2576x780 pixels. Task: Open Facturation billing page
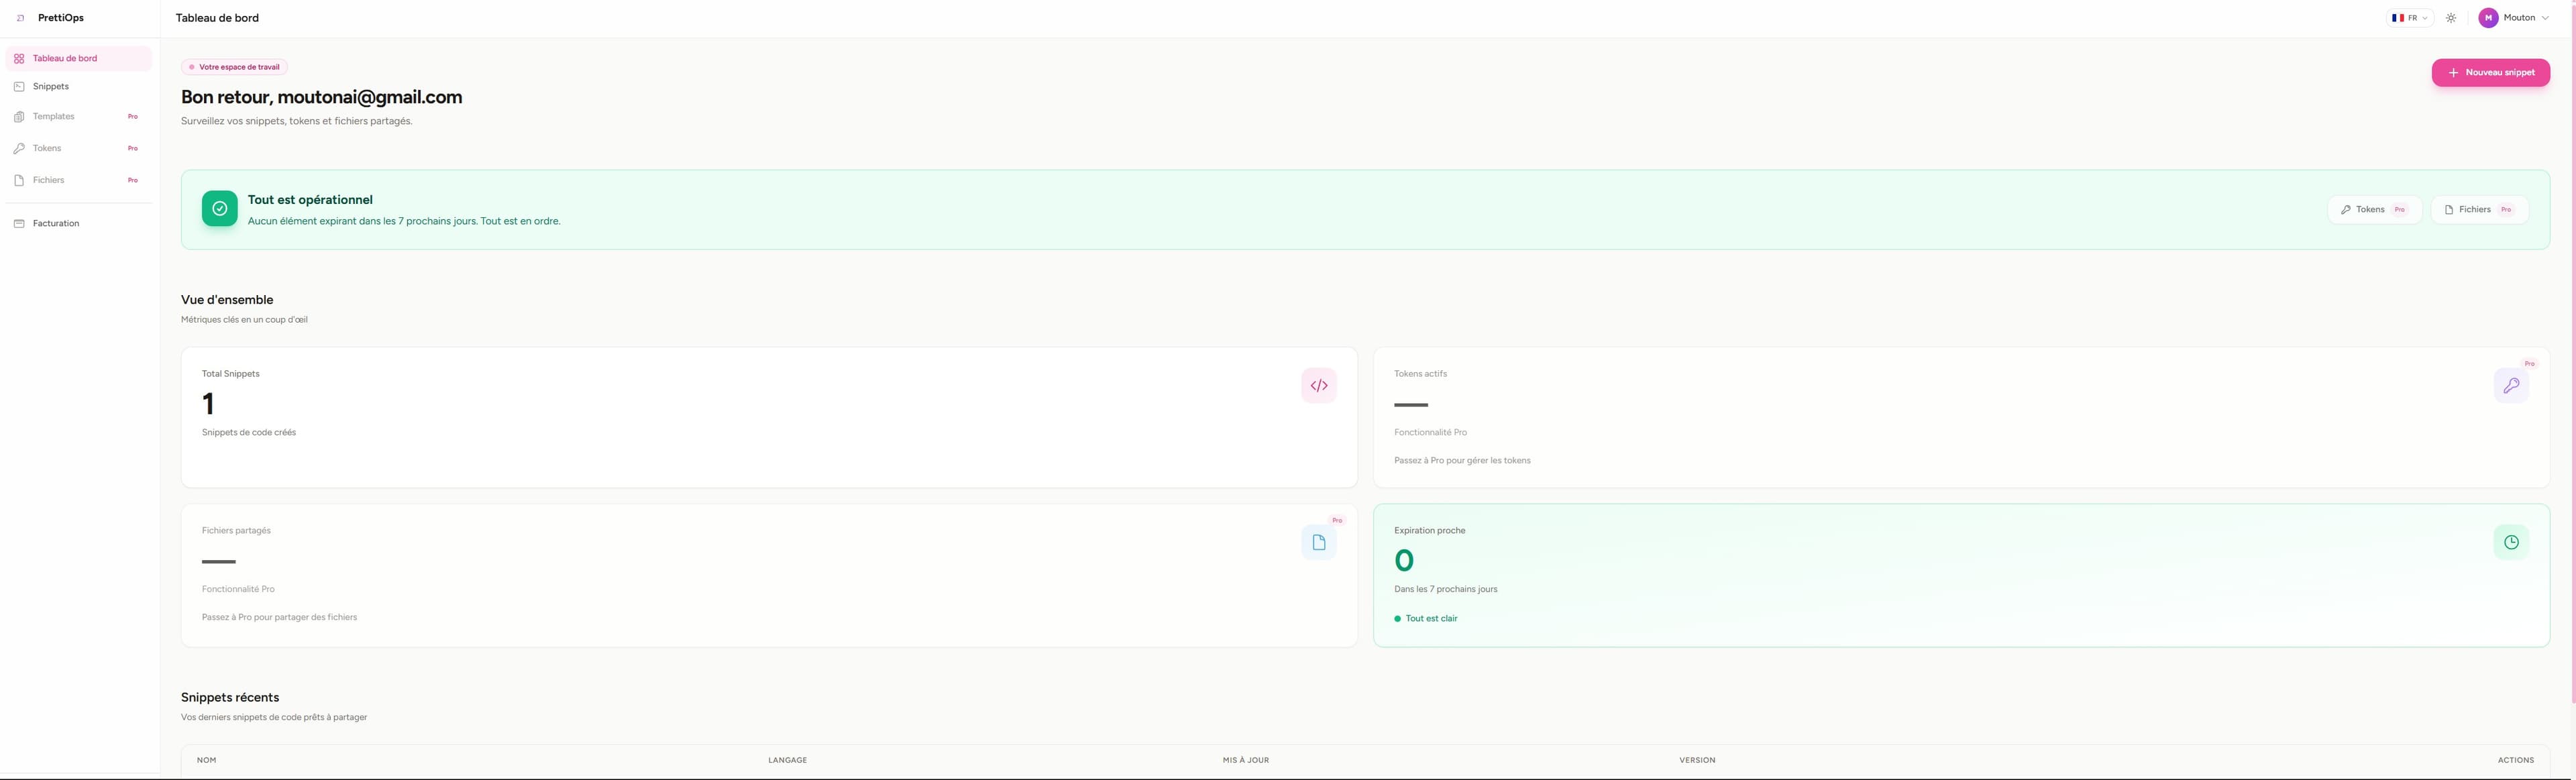point(55,224)
